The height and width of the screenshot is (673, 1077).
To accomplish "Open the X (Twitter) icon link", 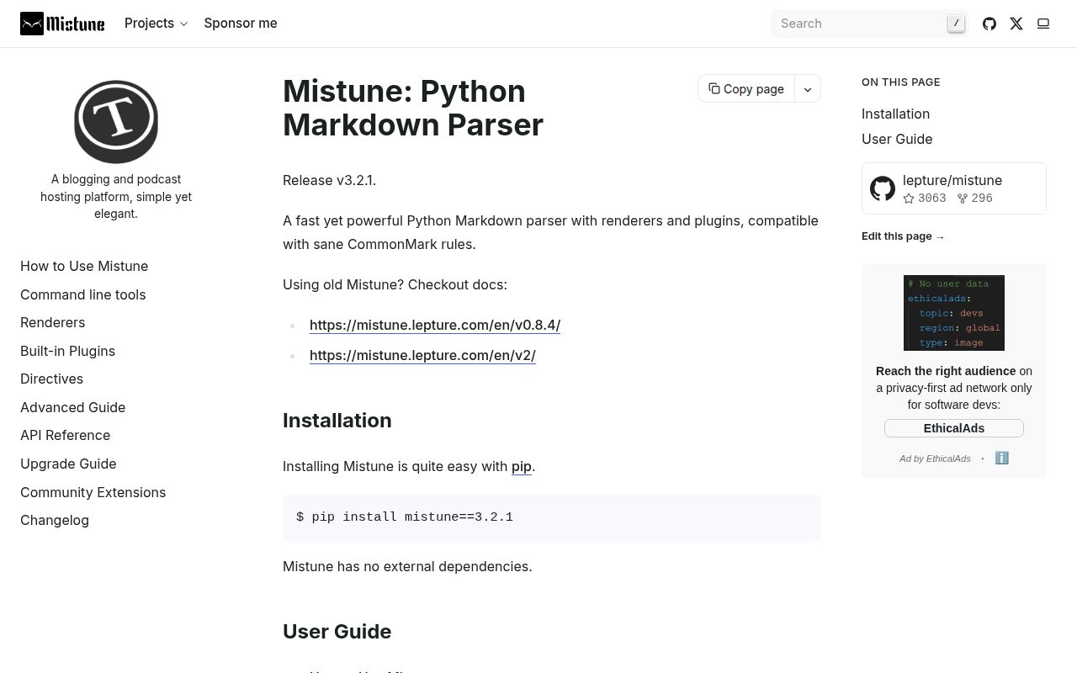I will pyautogui.click(x=1016, y=24).
